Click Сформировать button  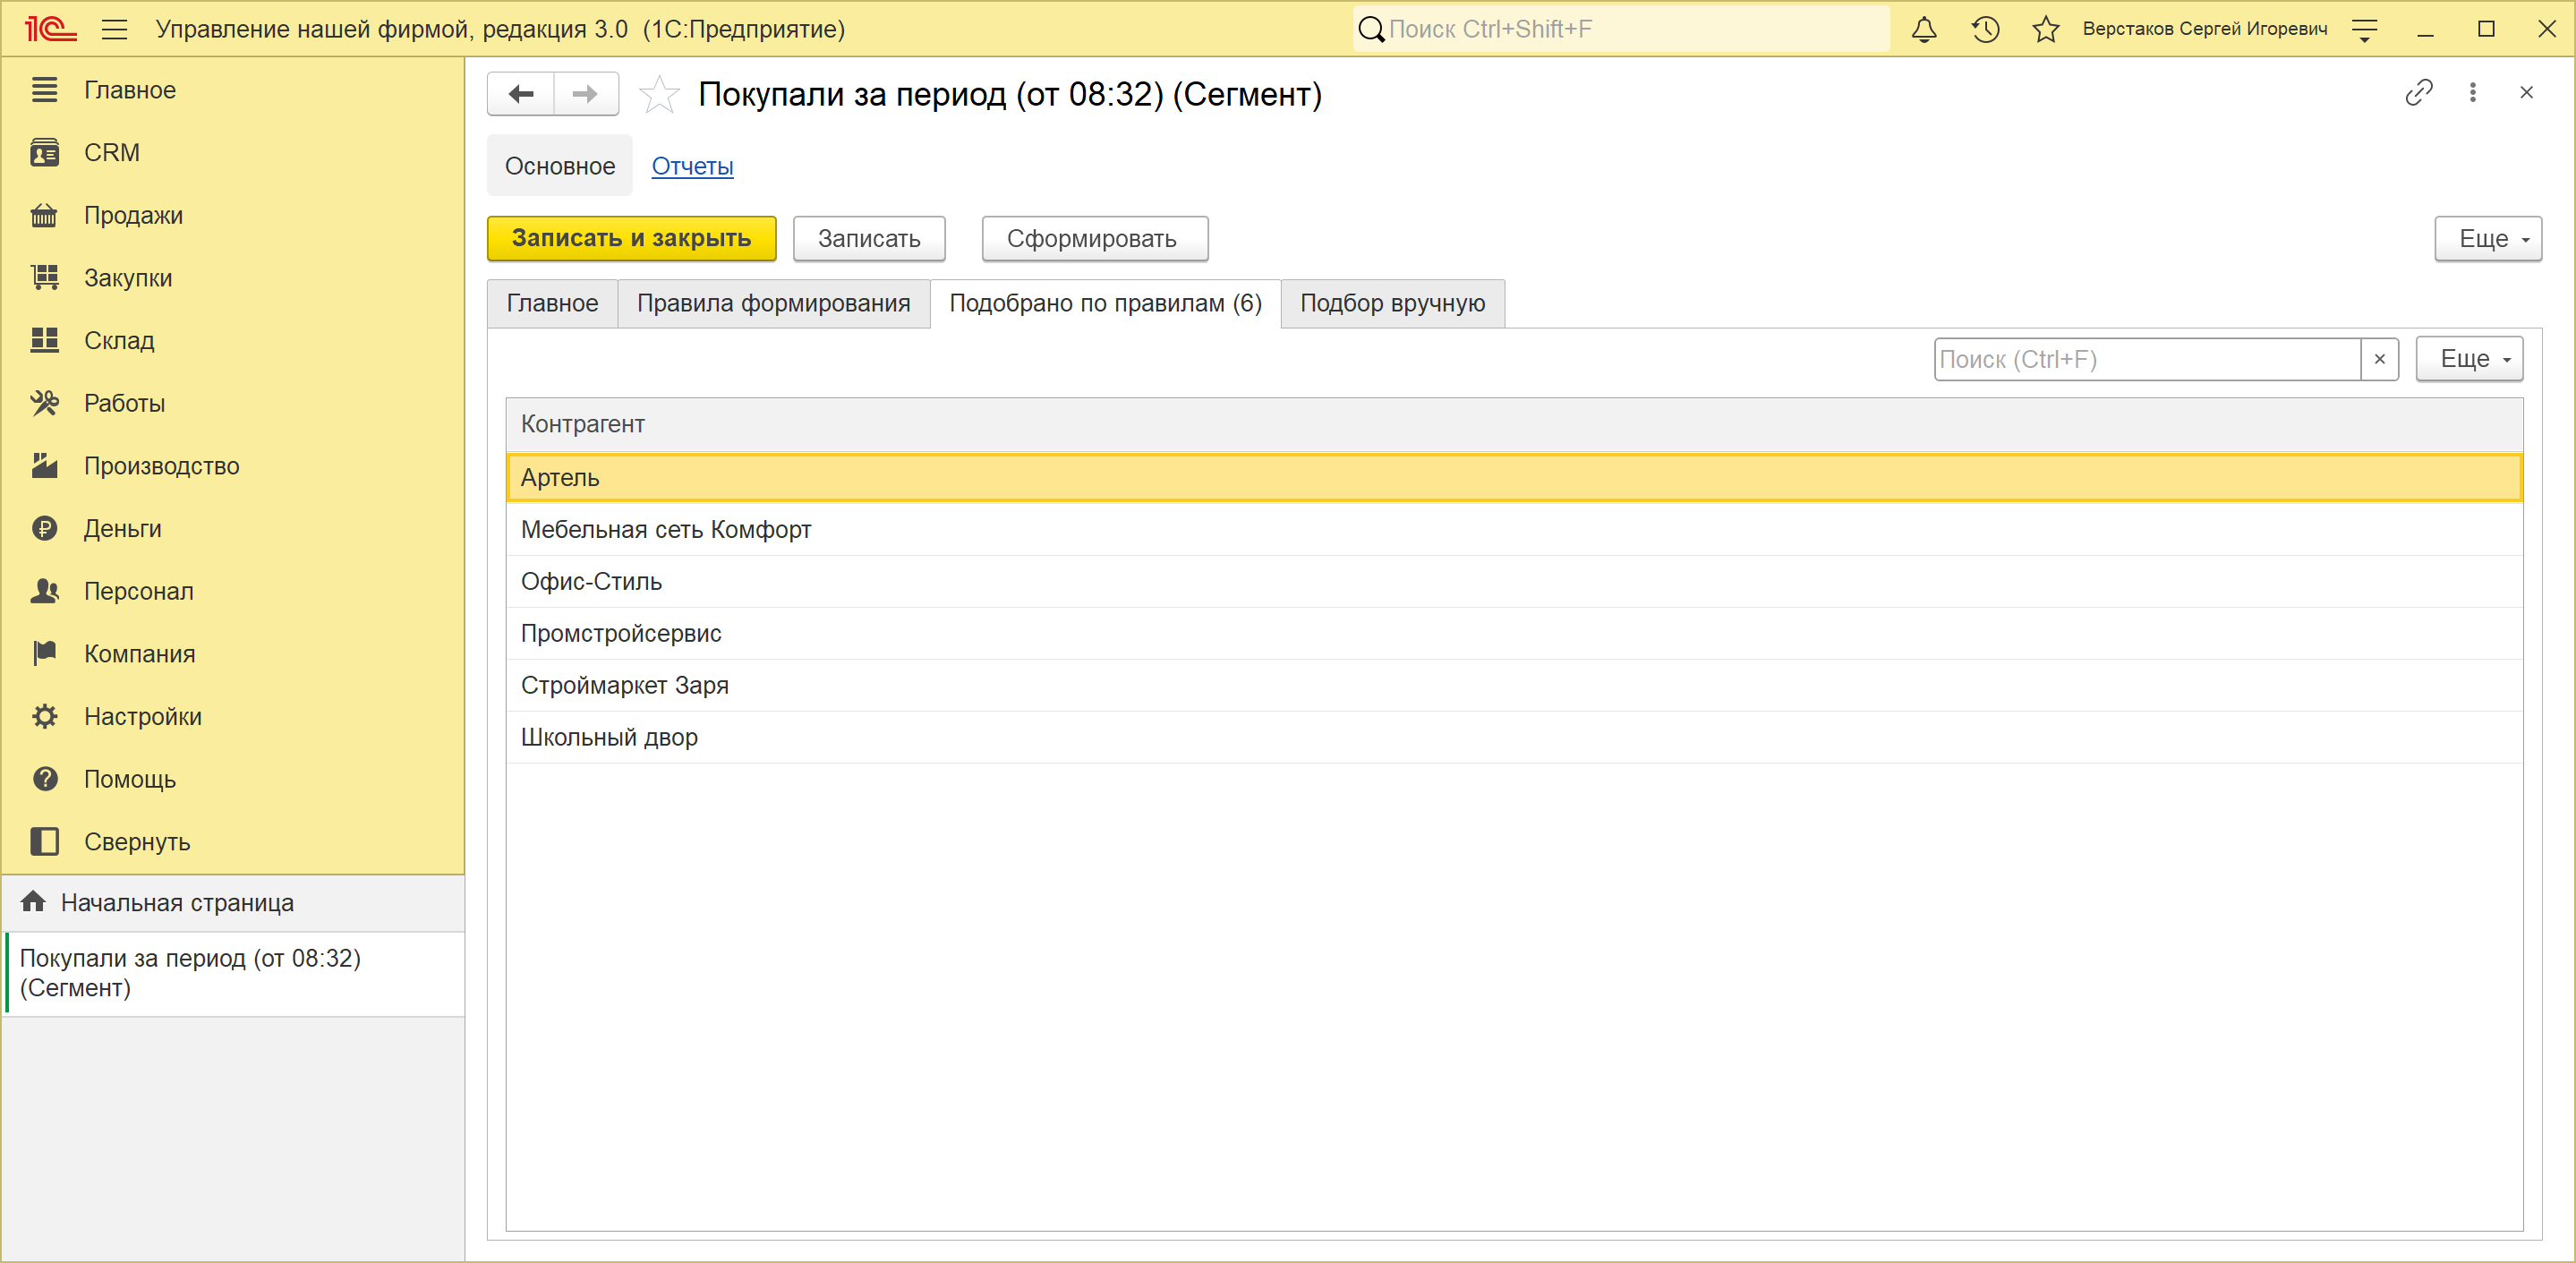(x=1094, y=238)
